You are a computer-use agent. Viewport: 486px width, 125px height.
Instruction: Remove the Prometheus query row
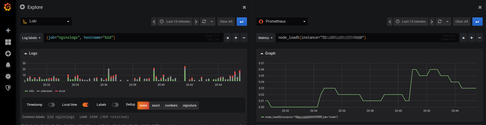(x=480, y=38)
